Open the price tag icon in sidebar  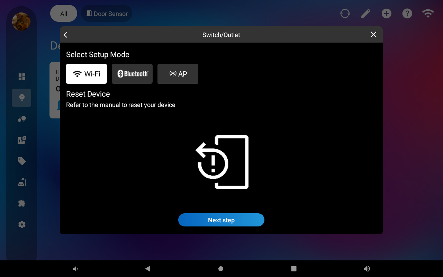click(x=22, y=161)
